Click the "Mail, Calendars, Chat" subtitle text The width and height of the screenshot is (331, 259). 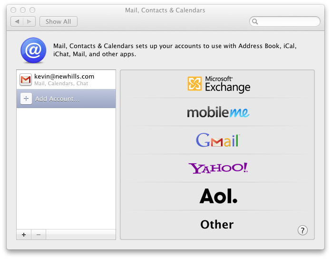click(61, 83)
